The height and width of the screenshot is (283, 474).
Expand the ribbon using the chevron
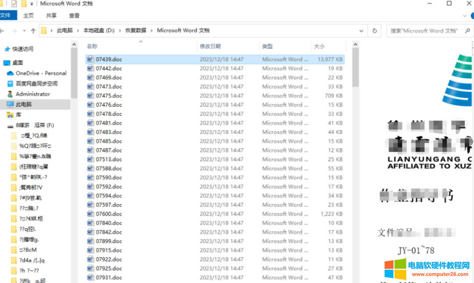click(465, 16)
